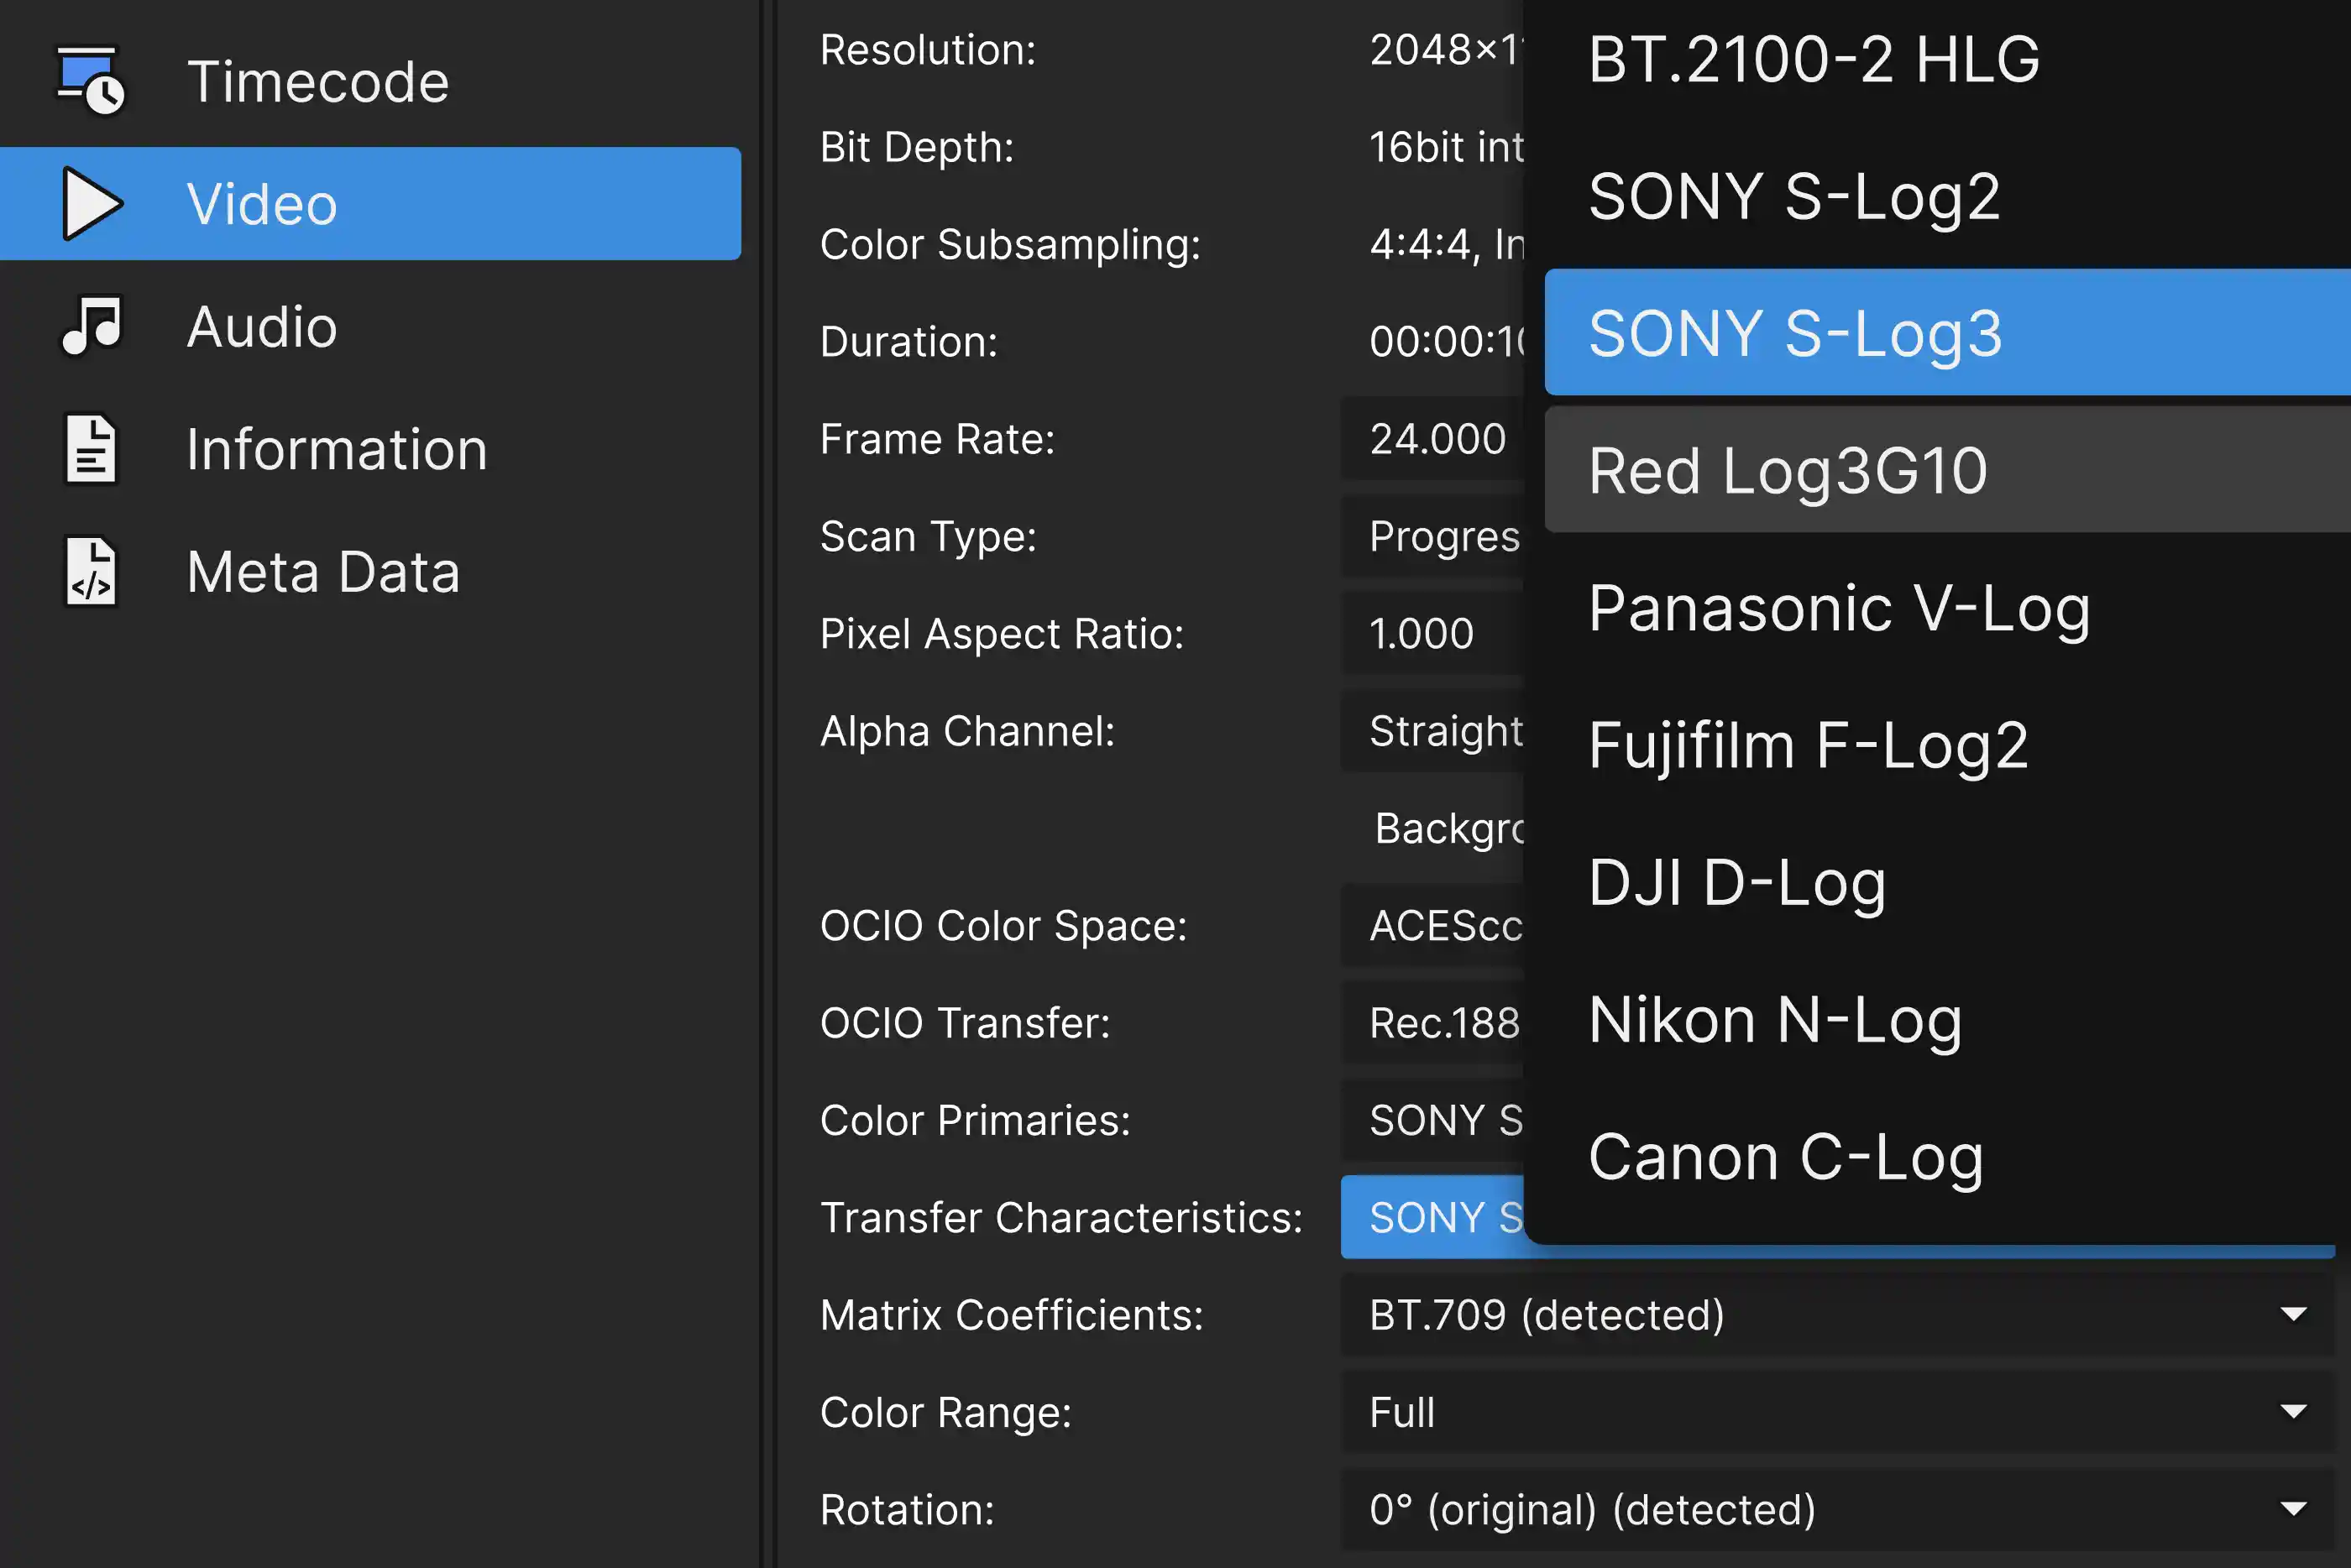
Task: Click the Pixel Aspect Ratio field
Action: (1432, 634)
